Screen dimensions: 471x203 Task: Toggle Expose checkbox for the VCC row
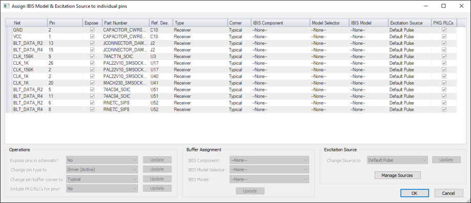click(x=92, y=37)
